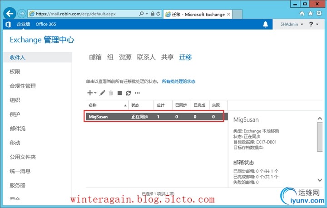Screen dimensions: 327x208
Task: Minimize the browser window
Action: pos(295,4)
